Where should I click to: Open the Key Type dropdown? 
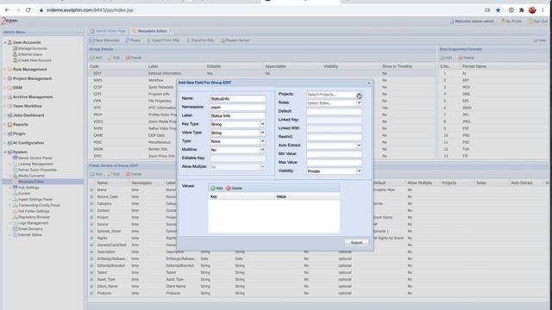click(262, 124)
